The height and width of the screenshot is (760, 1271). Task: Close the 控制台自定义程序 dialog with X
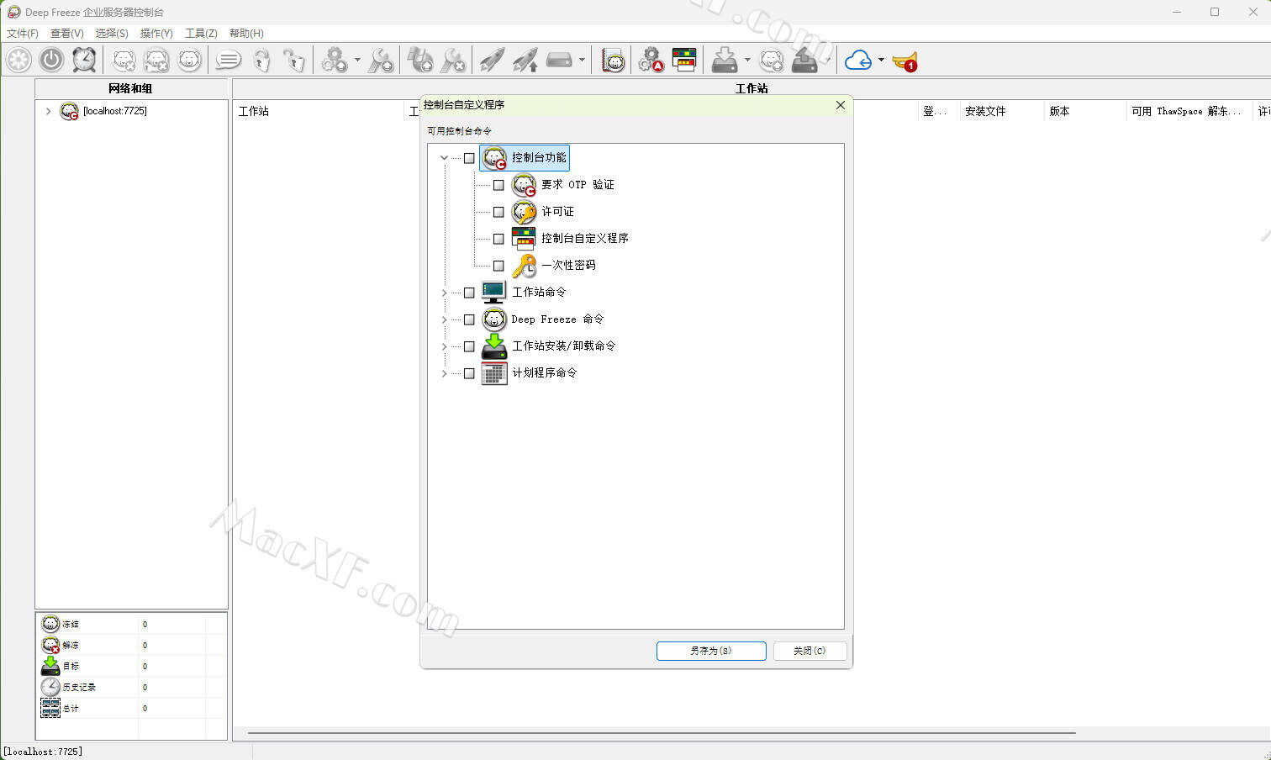click(x=841, y=105)
